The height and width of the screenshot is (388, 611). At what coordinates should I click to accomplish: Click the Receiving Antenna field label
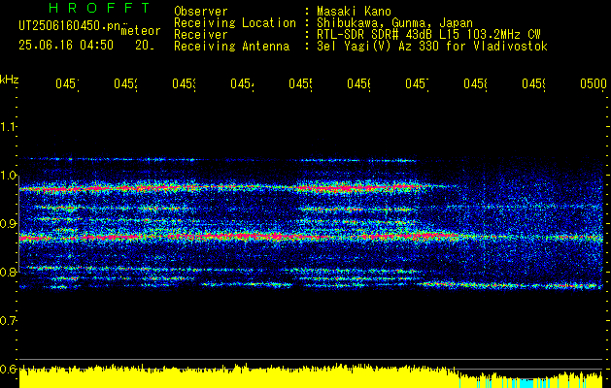pos(231,47)
